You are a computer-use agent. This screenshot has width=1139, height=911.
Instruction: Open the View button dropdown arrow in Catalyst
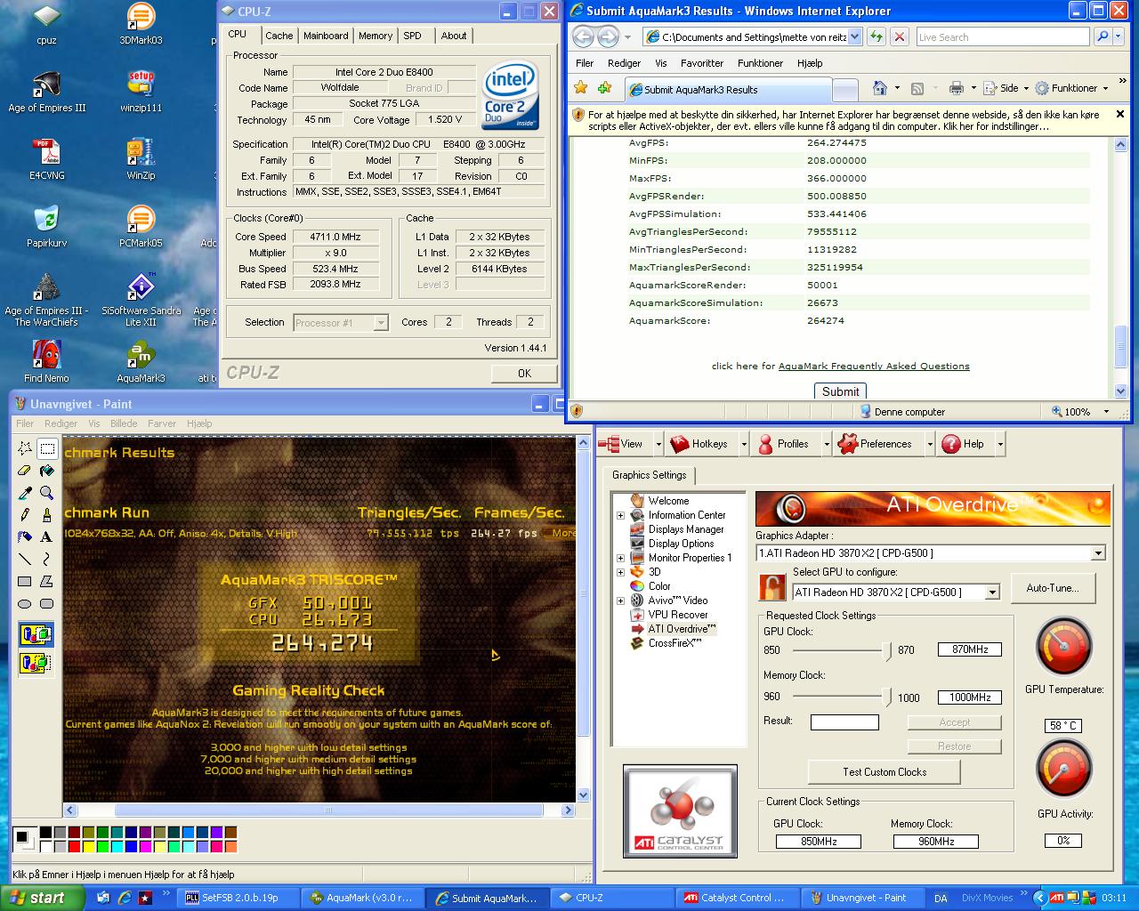658,444
